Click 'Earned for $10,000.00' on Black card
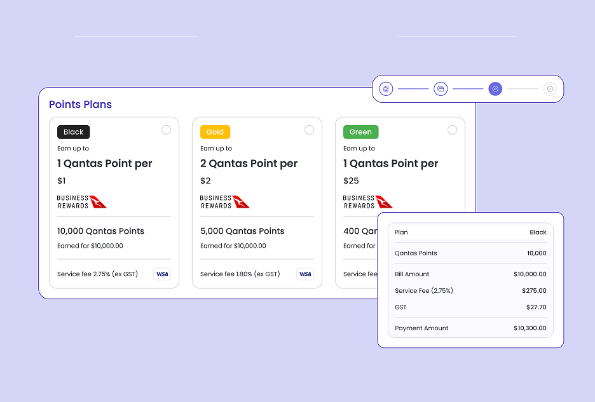 (90, 246)
